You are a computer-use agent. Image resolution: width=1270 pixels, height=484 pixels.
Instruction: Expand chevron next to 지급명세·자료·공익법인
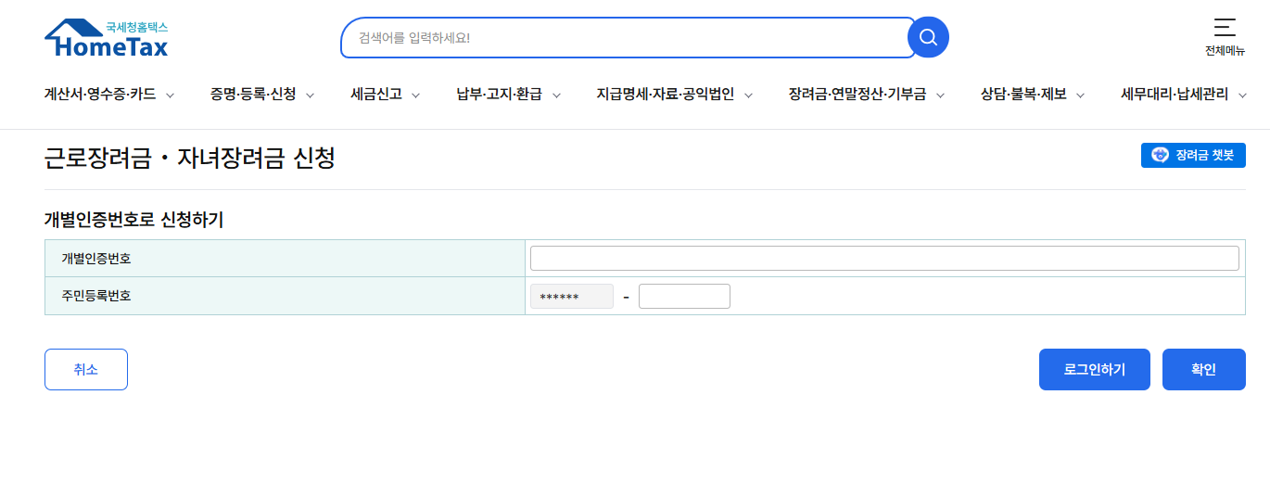point(748,95)
